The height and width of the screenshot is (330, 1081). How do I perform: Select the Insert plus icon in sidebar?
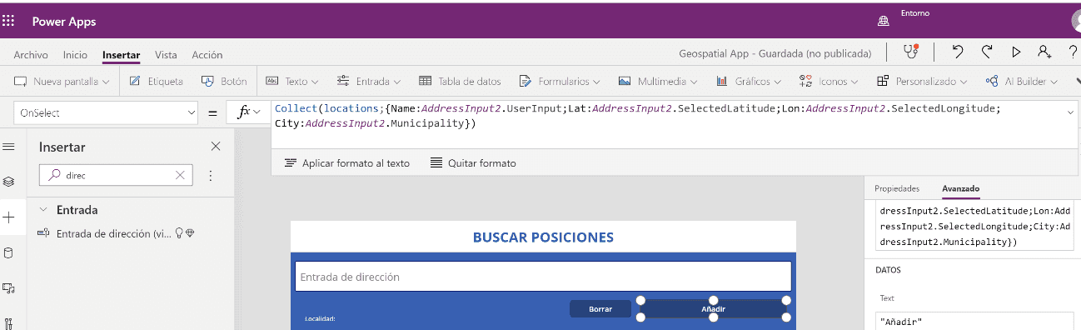[9, 217]
